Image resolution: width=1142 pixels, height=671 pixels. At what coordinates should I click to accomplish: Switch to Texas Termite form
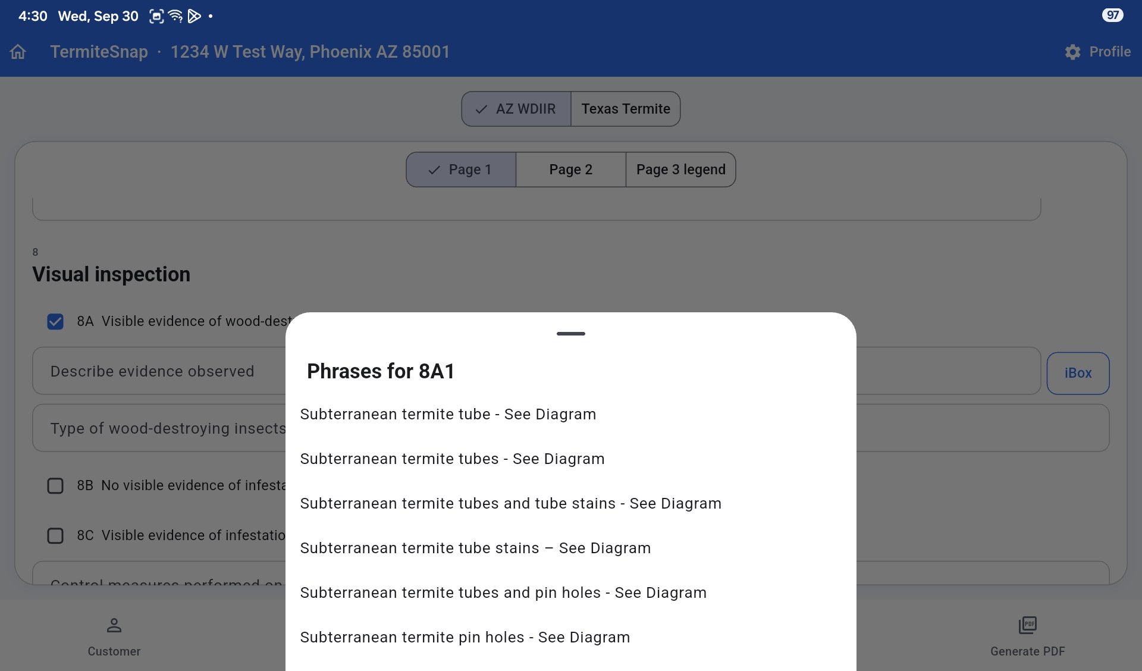pyautogui.click(x=626, y=109)
